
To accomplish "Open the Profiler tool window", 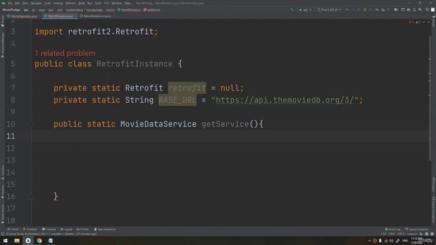I will click(x=82, y=229).
